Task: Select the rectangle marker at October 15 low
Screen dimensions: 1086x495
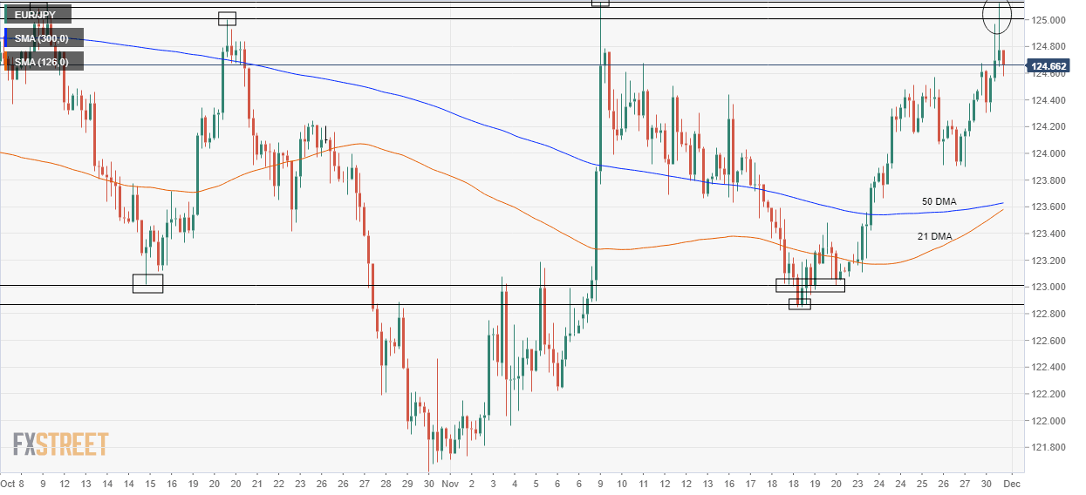Action: [x=147, y=283]
